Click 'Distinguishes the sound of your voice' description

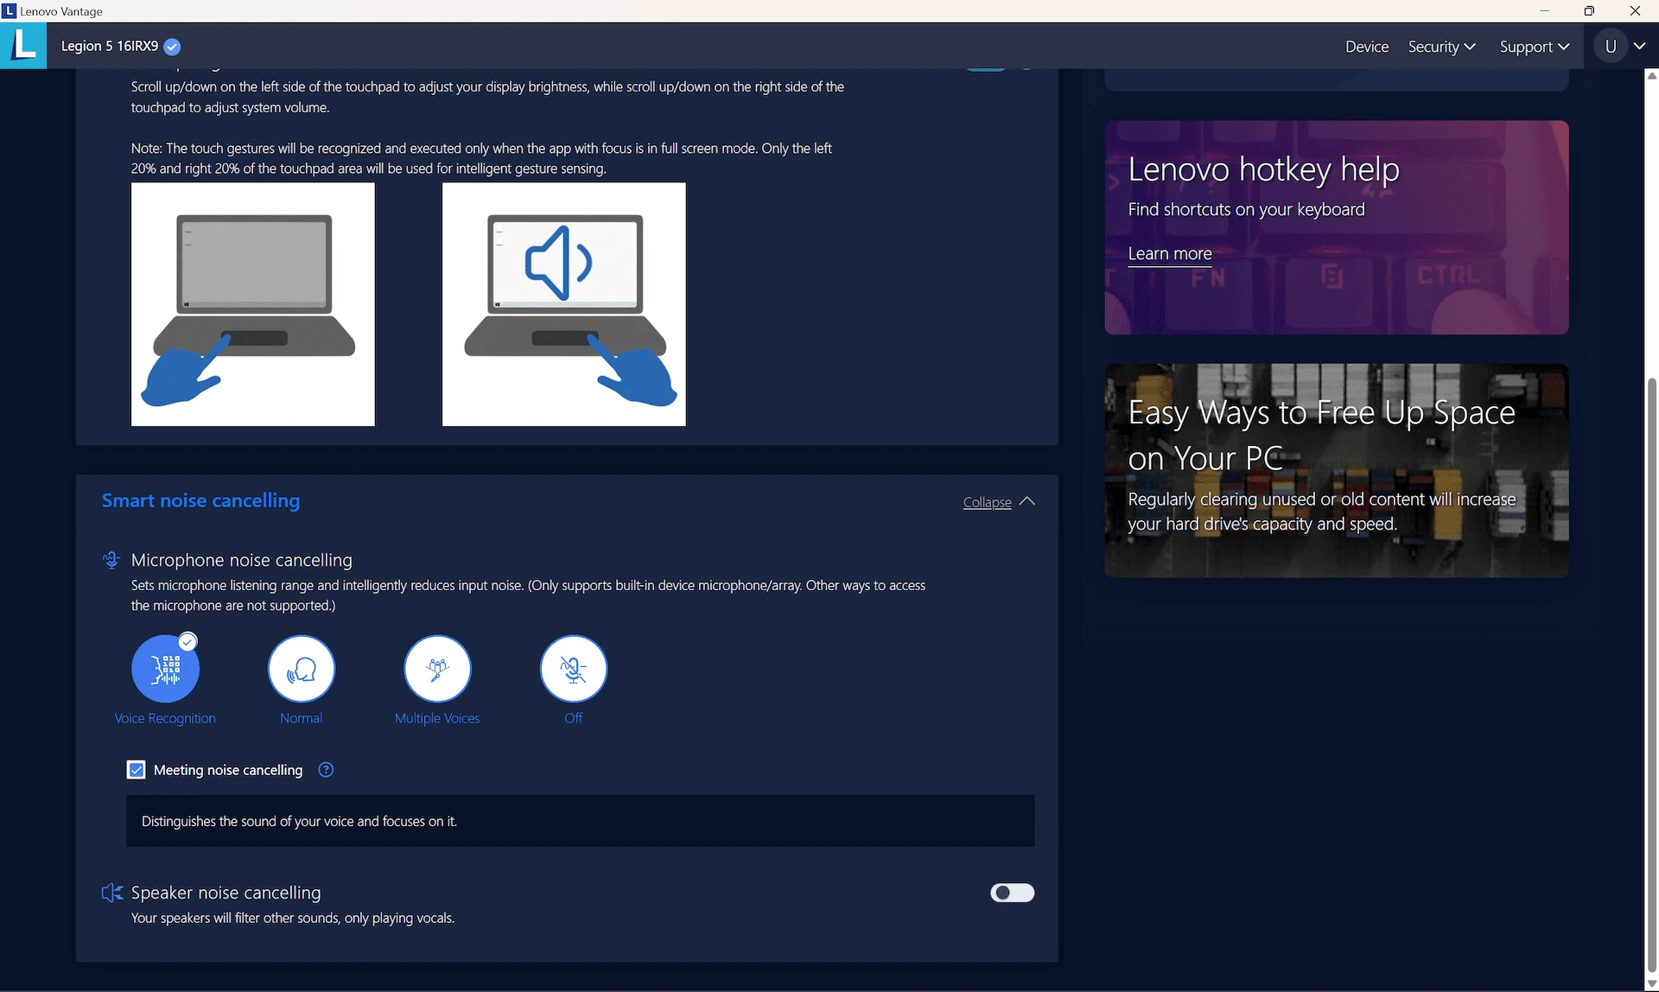tap(299, 822)
